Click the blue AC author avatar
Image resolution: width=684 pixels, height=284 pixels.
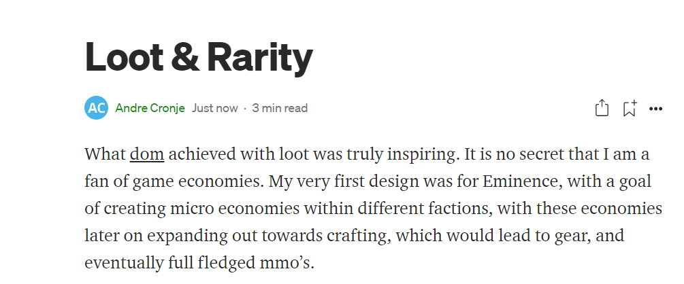[x=96, y=107]
